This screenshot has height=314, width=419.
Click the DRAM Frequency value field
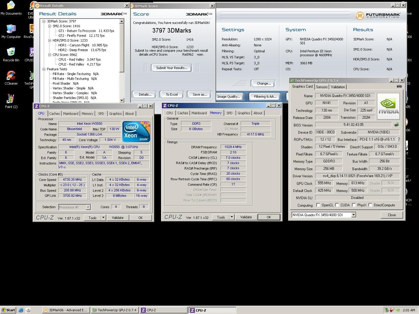233,147
